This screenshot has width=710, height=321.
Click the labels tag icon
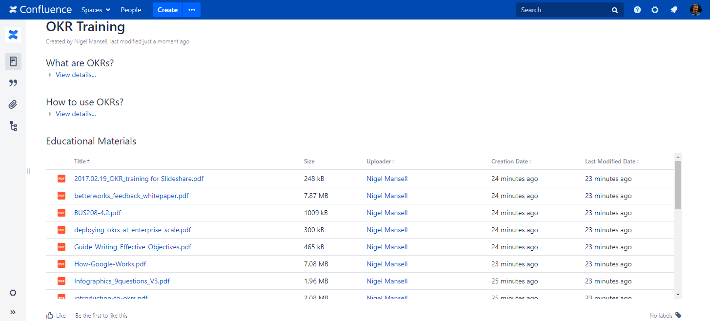click(x=678, y=315)
